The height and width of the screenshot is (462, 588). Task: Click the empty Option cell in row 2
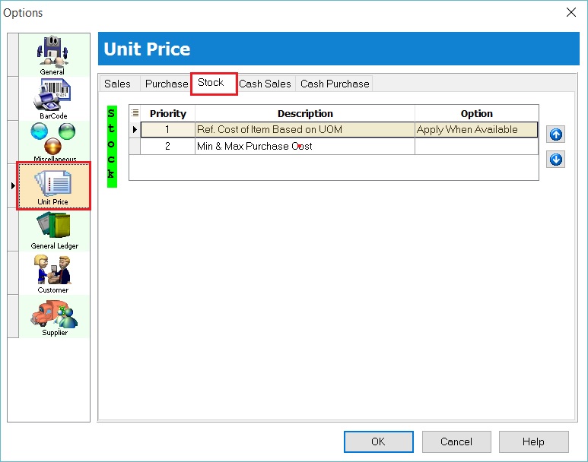click(476, 146)
